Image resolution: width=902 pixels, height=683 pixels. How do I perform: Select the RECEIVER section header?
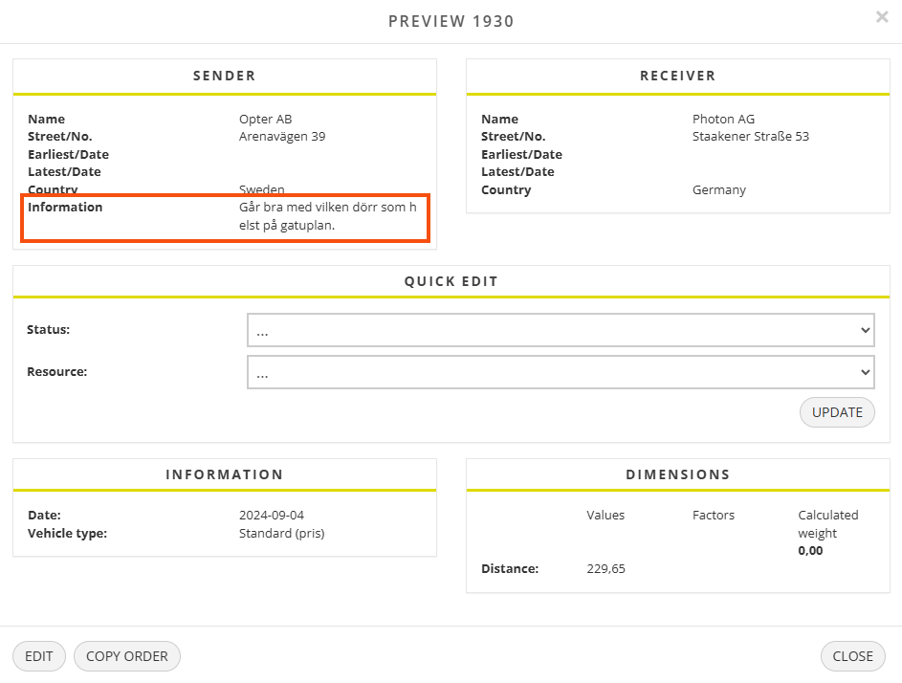[x=677, y=76]
